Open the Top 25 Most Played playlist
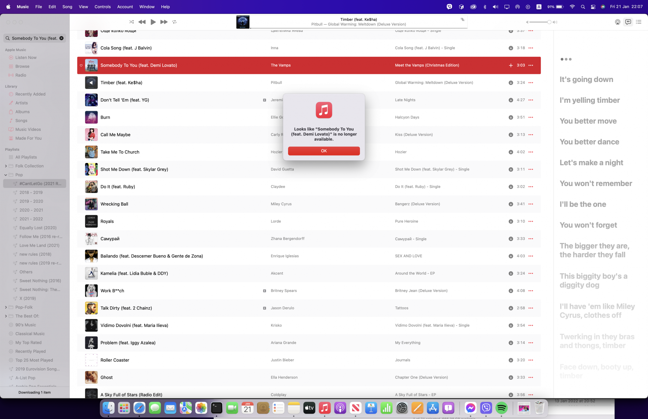 (35, 360)
